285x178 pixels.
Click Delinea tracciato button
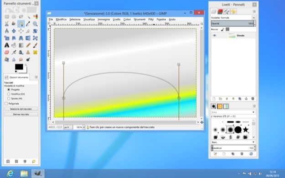tap(21, 115)
